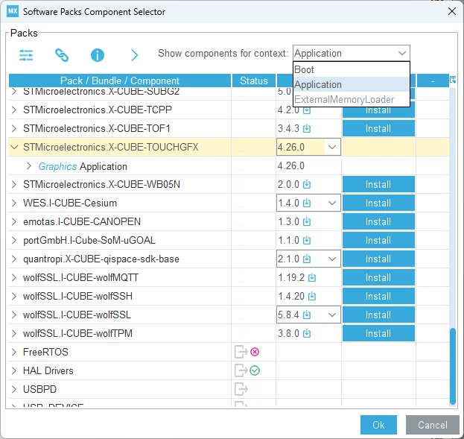
Task: Select Application from the context list
Action: 352,84
